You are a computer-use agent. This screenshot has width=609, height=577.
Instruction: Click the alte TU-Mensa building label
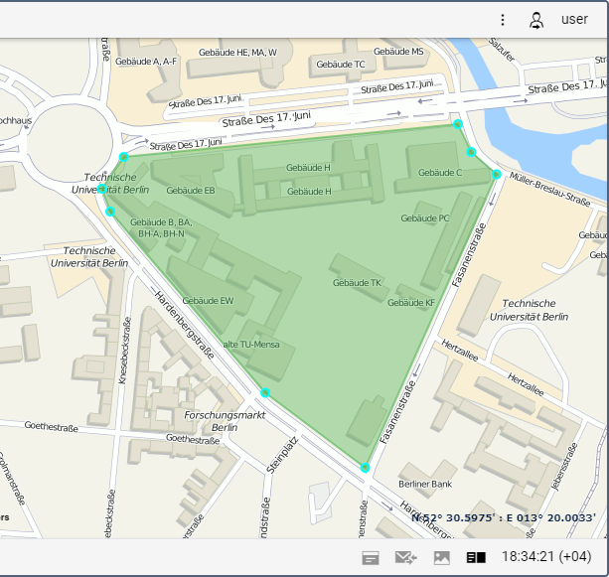(251, 345)
